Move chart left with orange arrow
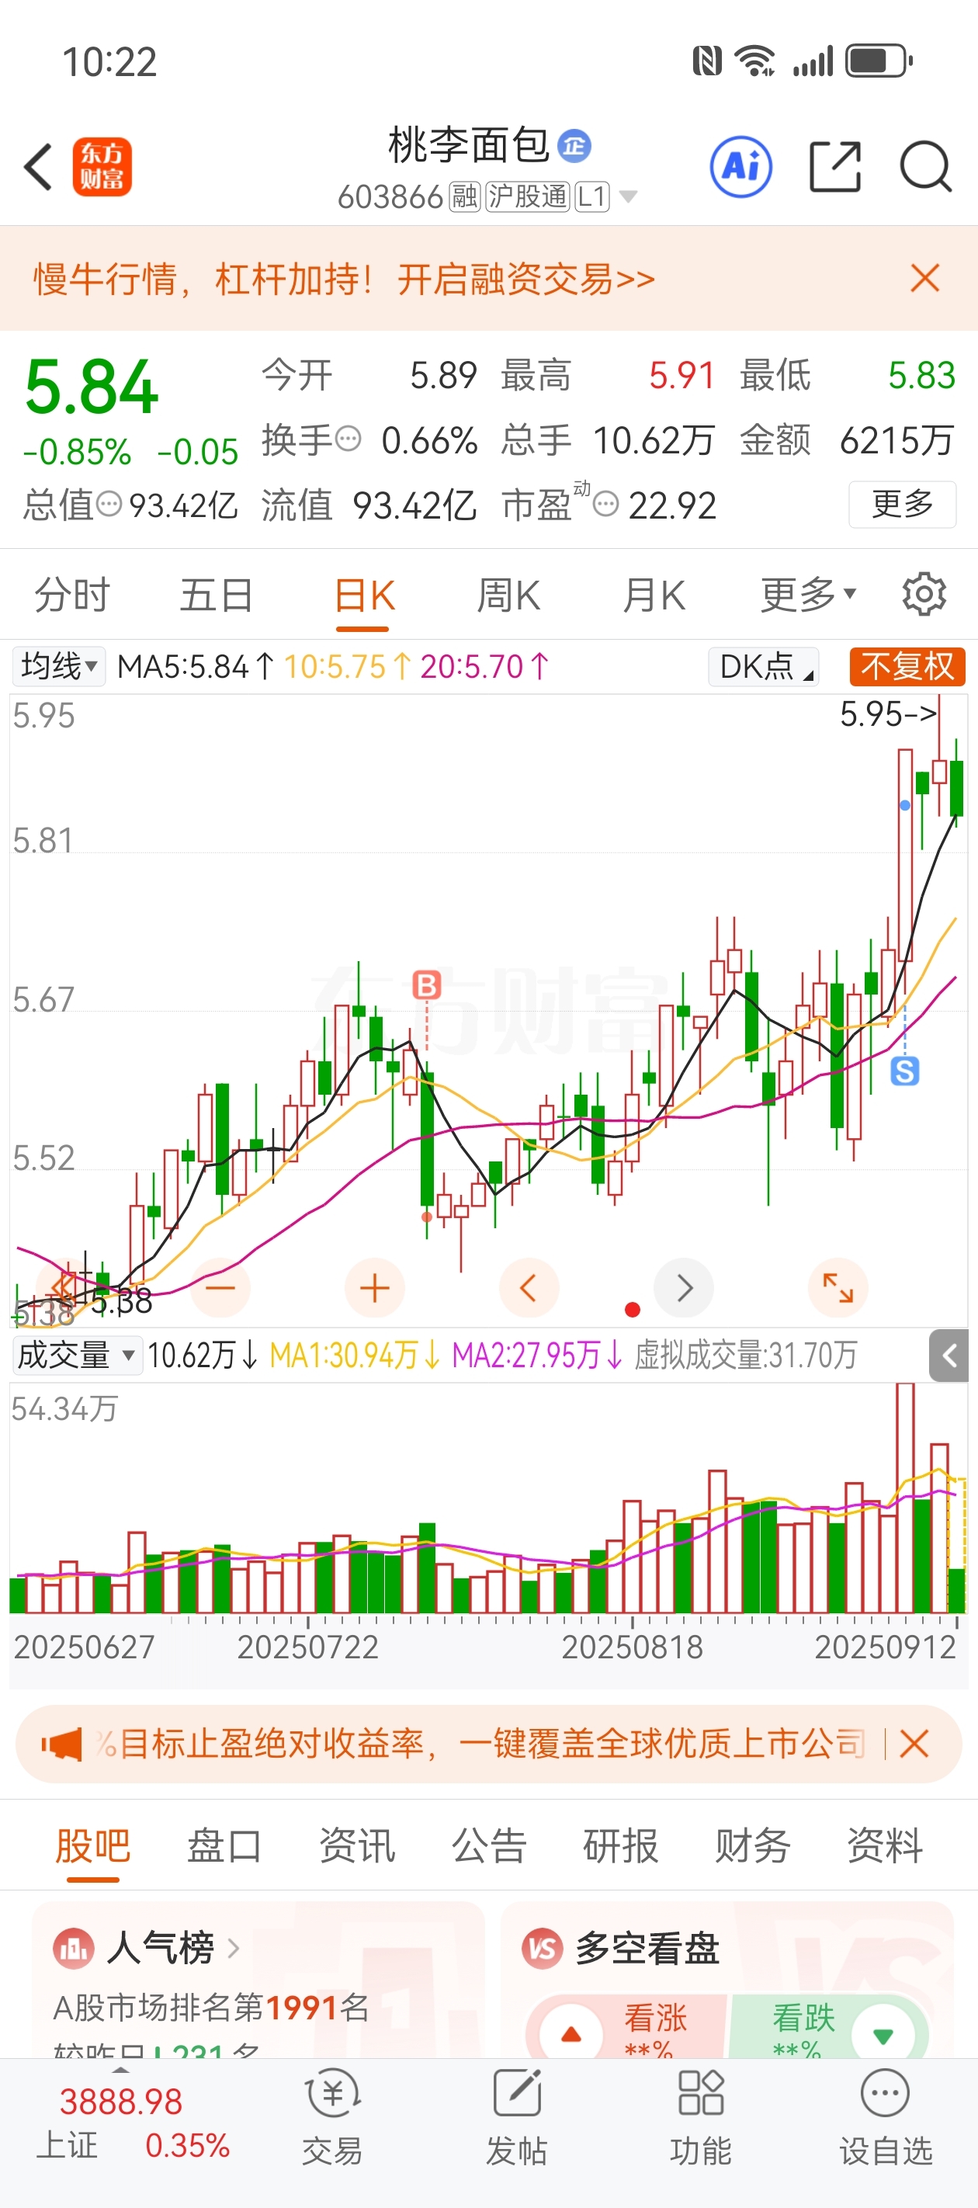978x2208 pixels. 529,1287
